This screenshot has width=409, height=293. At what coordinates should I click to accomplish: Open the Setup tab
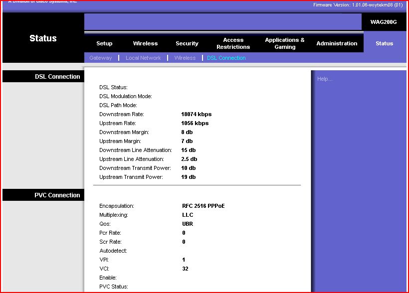(x=104, y=43)
